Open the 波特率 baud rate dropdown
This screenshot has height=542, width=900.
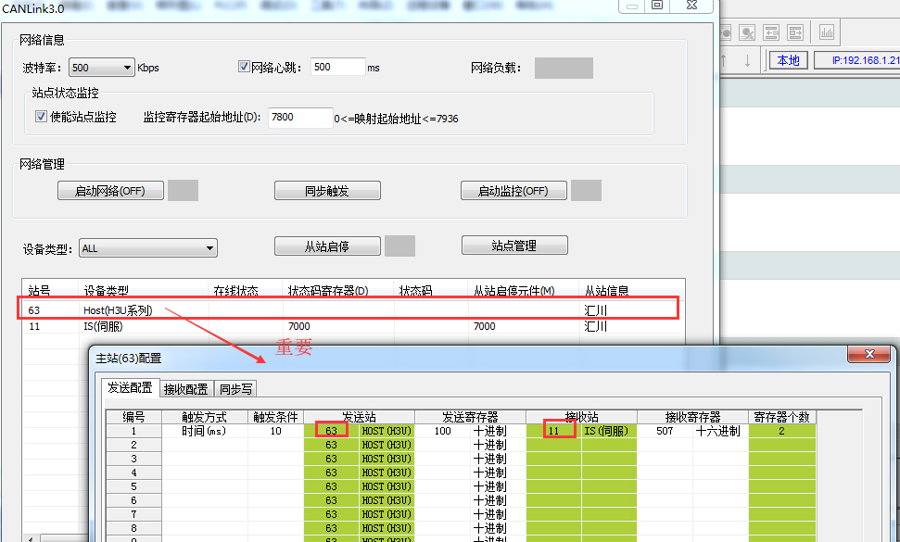point(126,67)
